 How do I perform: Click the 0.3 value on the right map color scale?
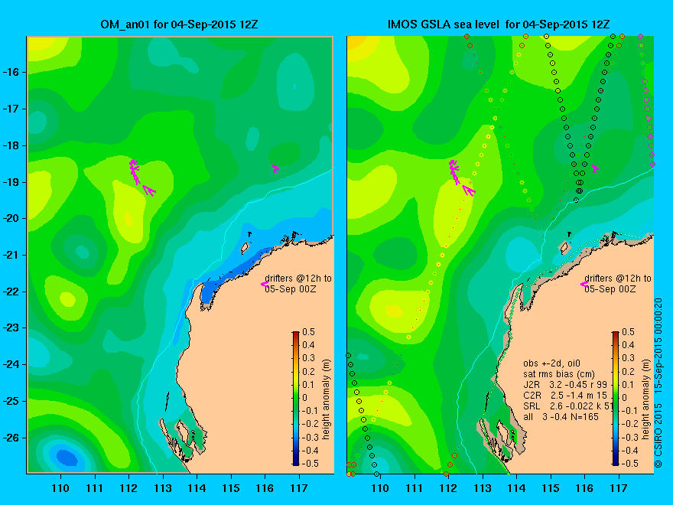629,358
